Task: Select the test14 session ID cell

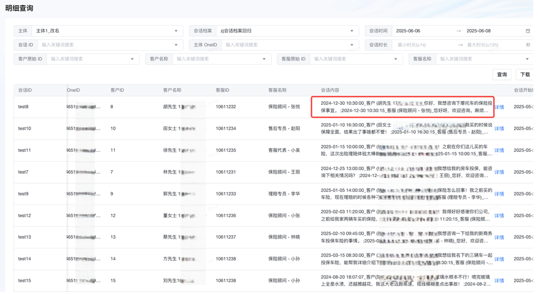Action: click(x=24, y=259)
